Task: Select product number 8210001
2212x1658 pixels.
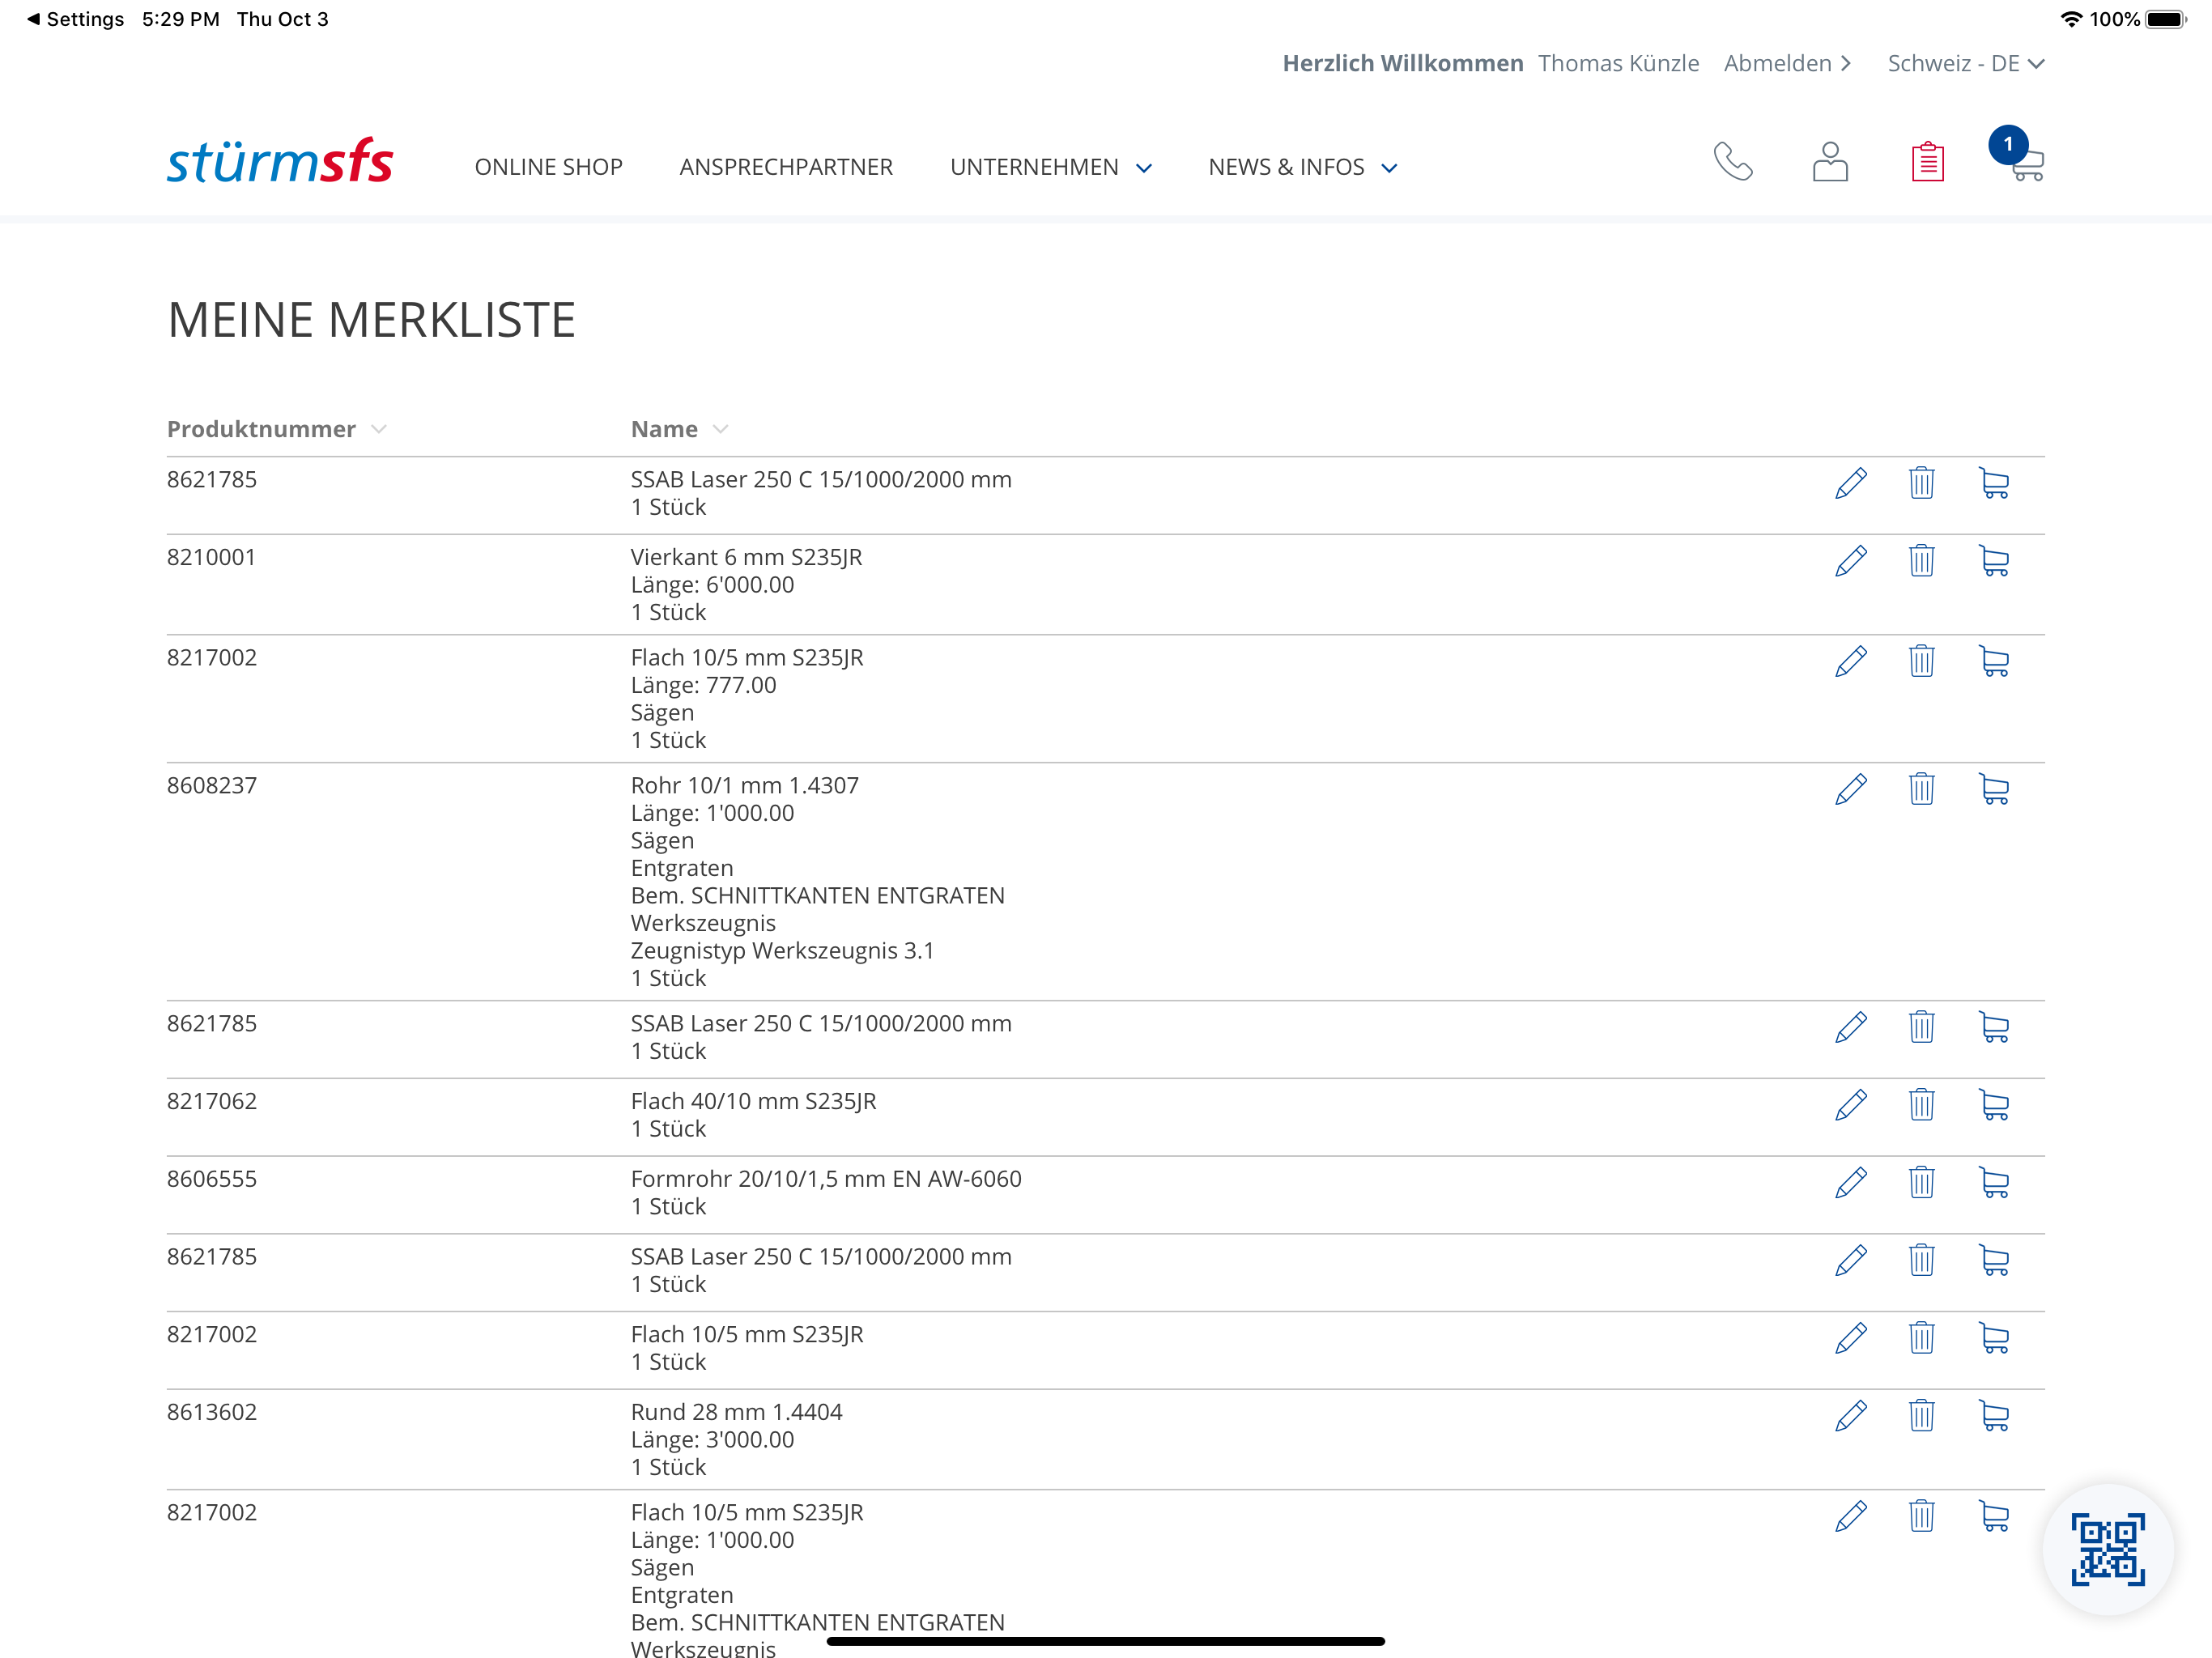Action: (211, 557)
